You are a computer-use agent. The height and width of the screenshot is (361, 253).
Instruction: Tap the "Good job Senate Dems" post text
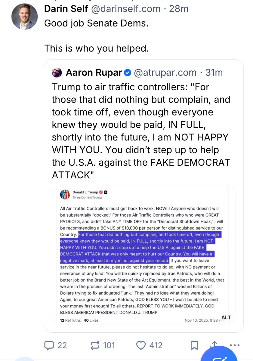point(96,23)
